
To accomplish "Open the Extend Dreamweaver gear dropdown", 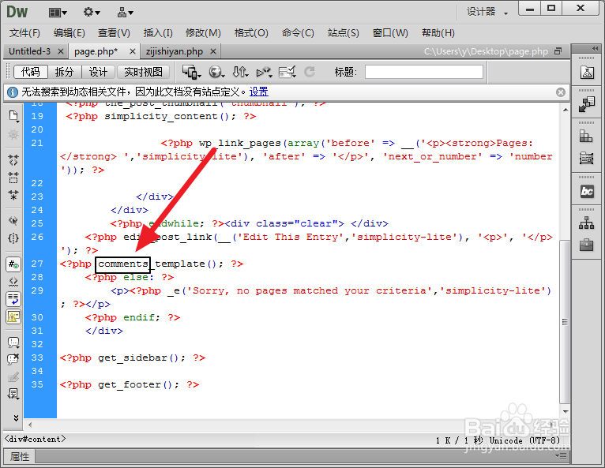I will [x=92, y=13].
